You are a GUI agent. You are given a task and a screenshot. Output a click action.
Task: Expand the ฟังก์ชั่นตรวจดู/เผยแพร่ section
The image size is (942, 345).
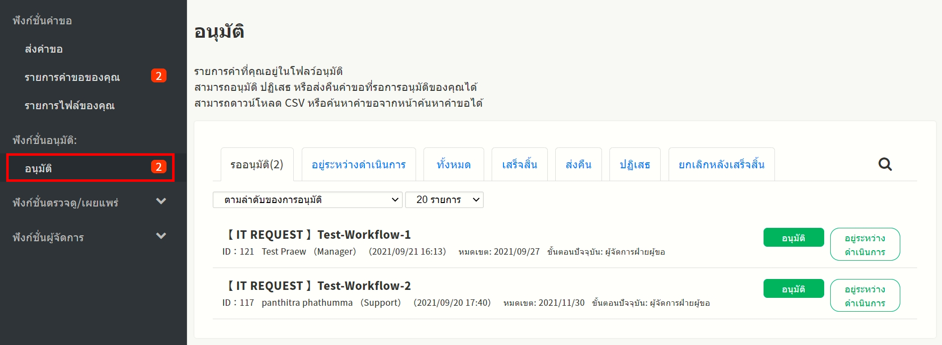point(161,202)
